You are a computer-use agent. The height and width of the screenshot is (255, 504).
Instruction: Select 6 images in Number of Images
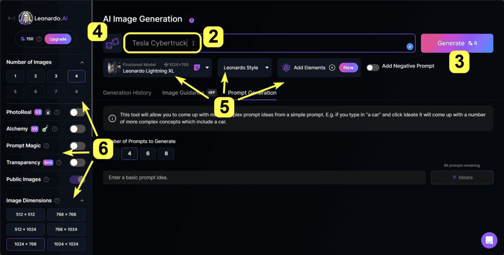pyautogui.click(x=35, y=91)
